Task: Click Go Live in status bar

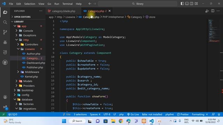Action: click(x=133, y=114)
